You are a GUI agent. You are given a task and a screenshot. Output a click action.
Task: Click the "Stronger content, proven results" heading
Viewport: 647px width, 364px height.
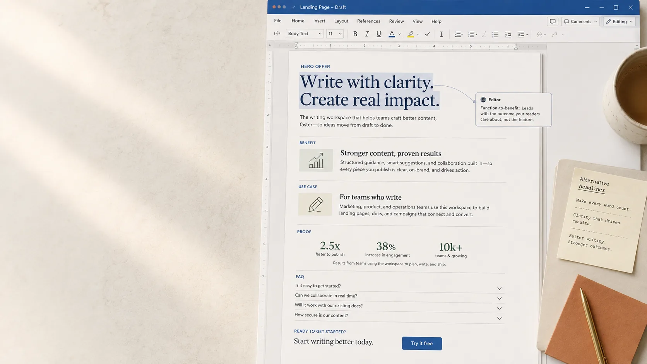[391, 153]
